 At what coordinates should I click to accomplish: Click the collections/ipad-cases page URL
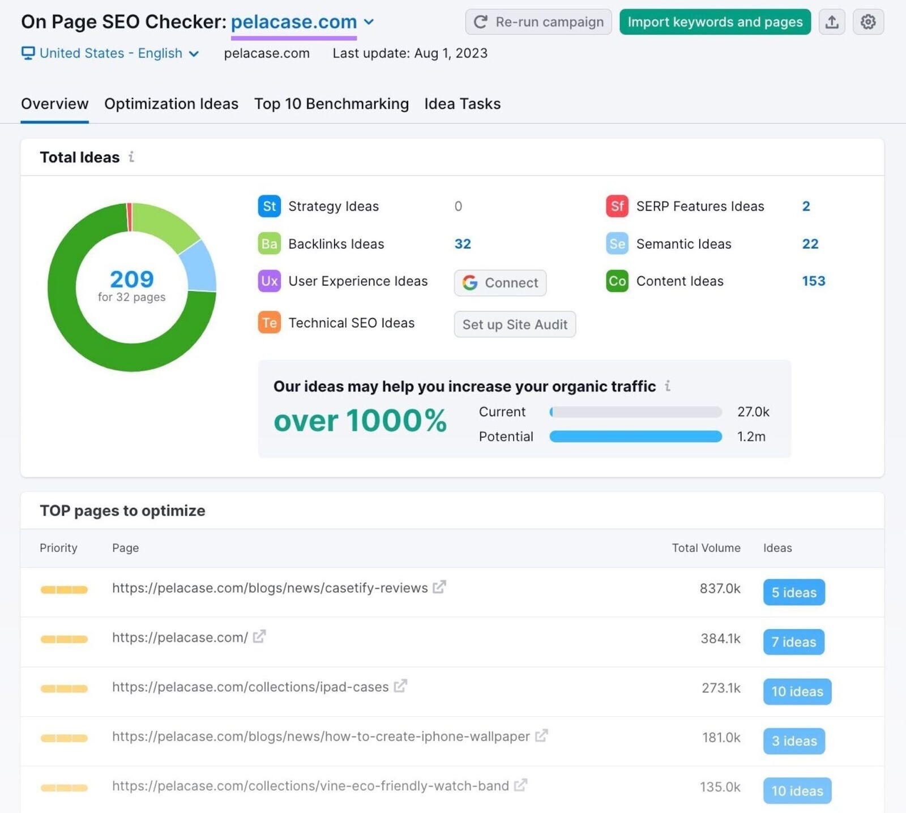tap(250, 687)
